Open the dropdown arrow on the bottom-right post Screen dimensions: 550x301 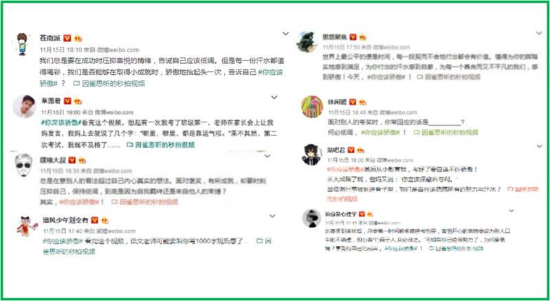(511, 210)
